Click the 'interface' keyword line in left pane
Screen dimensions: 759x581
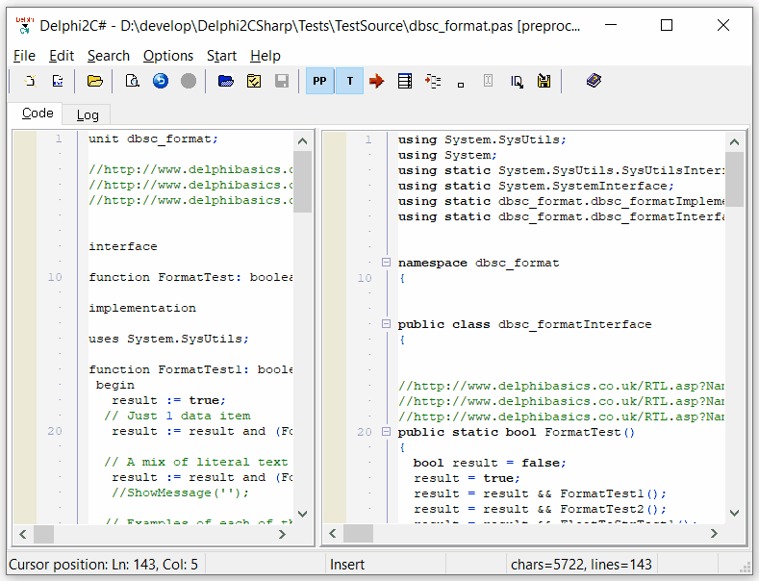[x=123, y=246]
